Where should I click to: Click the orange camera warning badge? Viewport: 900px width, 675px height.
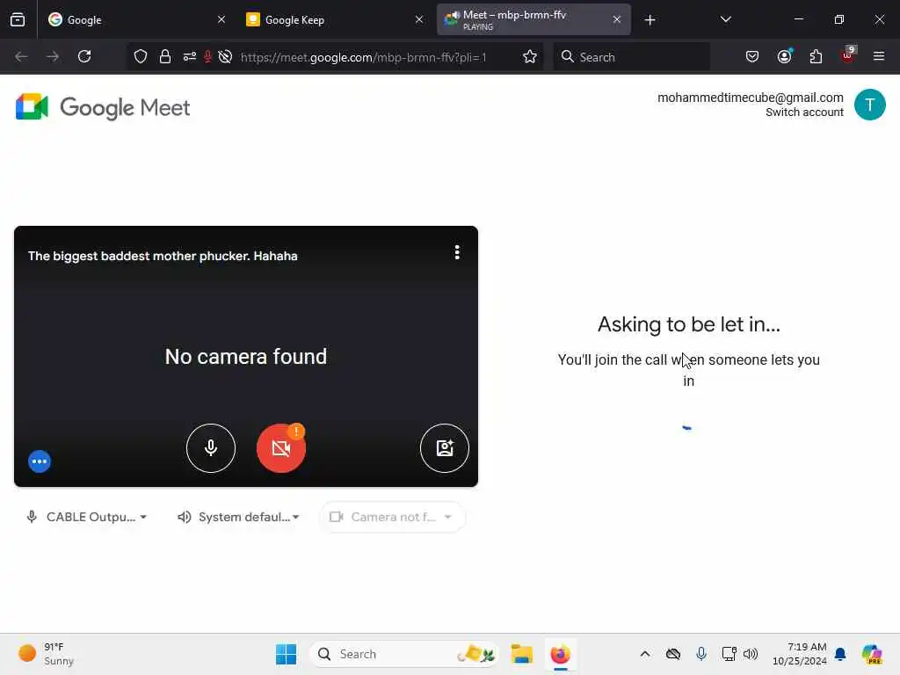(x=296, y=431)
